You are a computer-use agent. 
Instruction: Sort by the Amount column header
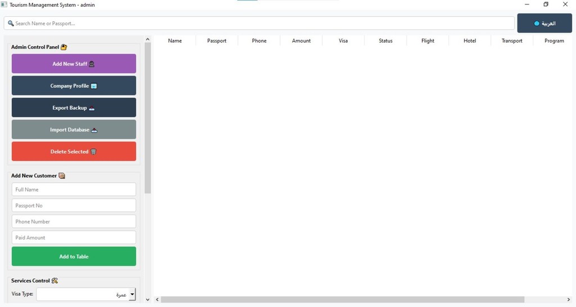click(x=301, y=40)
